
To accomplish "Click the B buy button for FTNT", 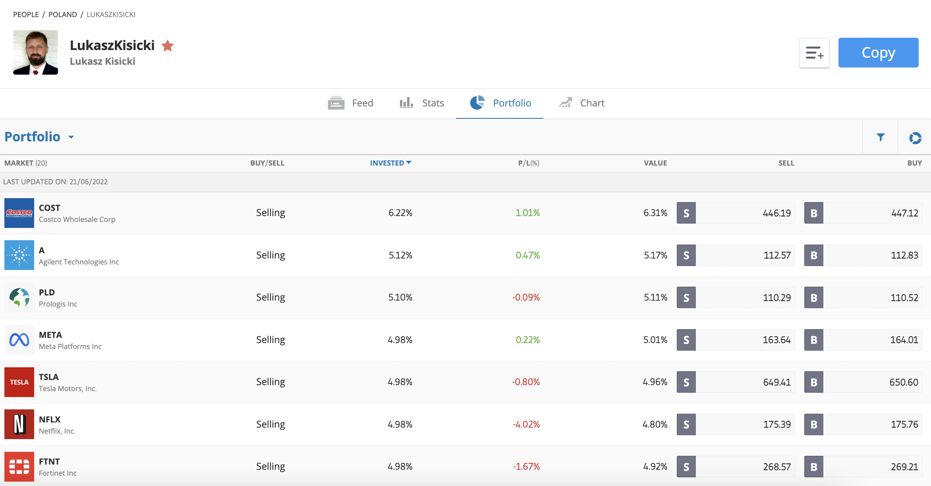I will pyautogui.click(x=813, y=467).
